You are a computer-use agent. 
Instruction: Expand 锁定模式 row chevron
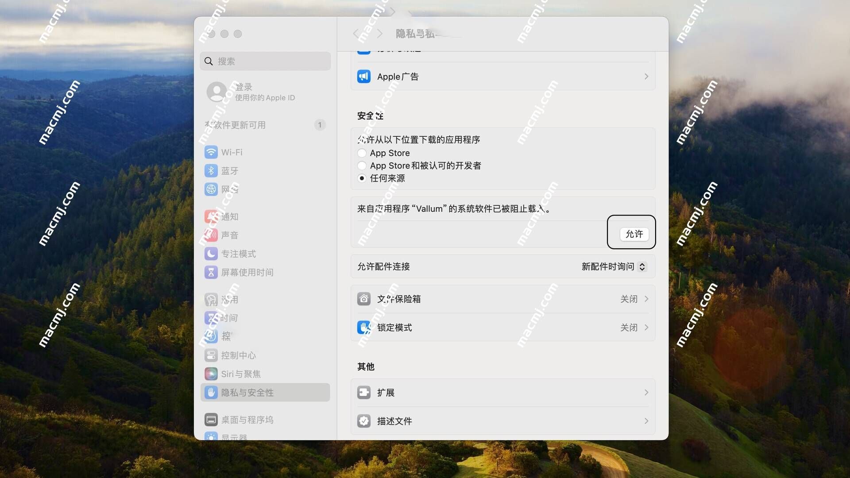tap(646, 328)
